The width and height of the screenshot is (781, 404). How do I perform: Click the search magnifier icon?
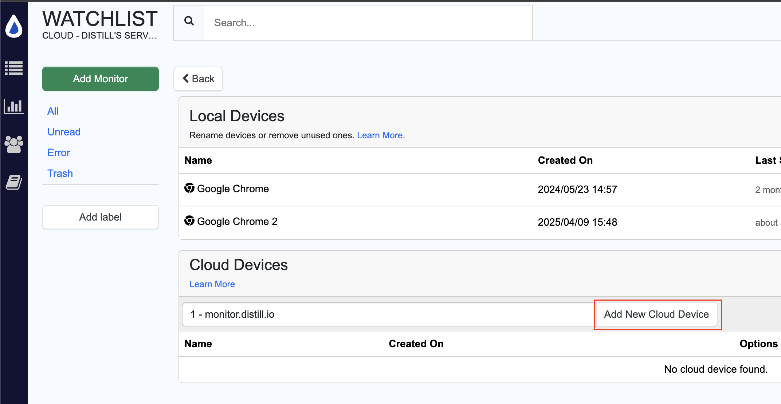coord(189,21)
